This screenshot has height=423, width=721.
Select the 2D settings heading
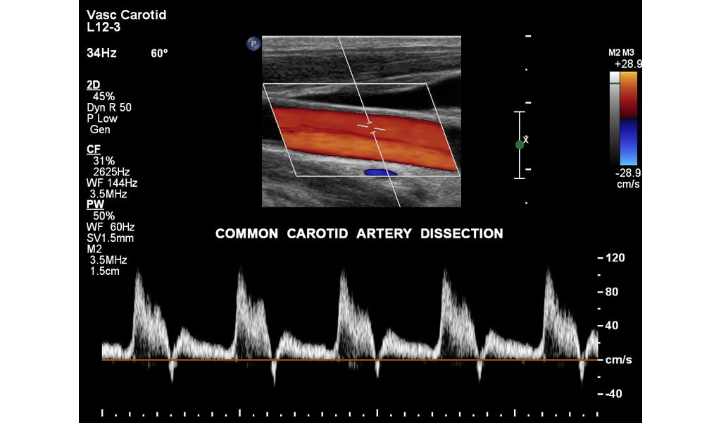coord(94,85)
